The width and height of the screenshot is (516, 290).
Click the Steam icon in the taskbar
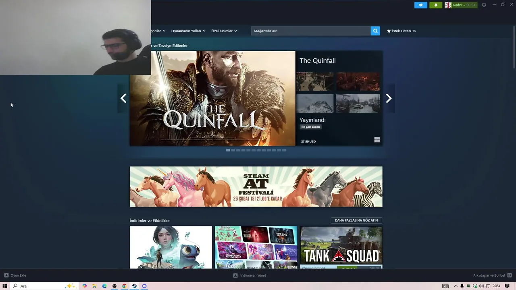(x=134, y=286)
